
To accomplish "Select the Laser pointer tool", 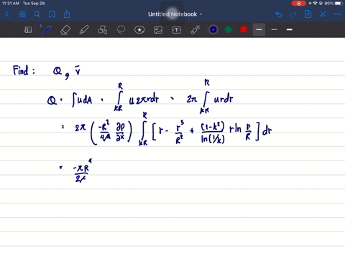I will coord(195,30).
